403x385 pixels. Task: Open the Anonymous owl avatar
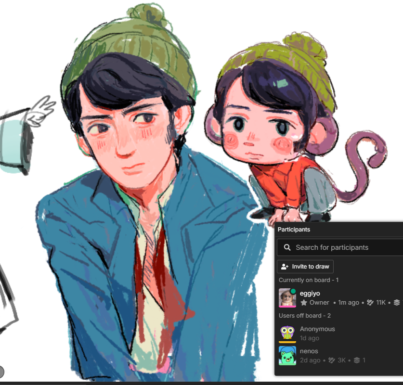tap(287, 334)
